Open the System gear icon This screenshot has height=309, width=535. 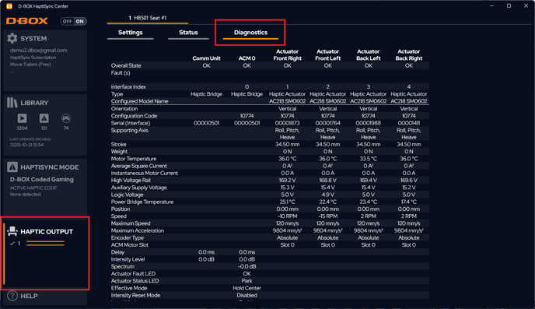pyautogui.click(x=12, y=38)
